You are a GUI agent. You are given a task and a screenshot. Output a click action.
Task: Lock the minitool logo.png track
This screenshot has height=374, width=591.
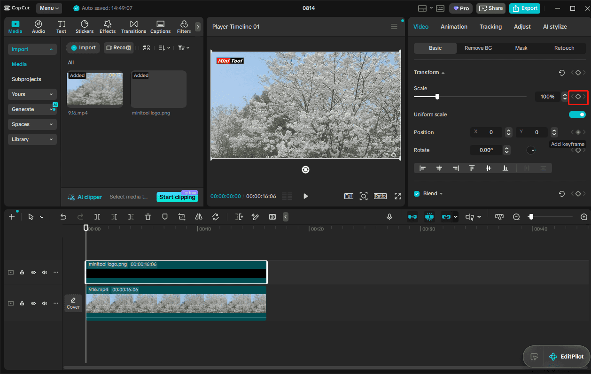(x=22, y=272)
